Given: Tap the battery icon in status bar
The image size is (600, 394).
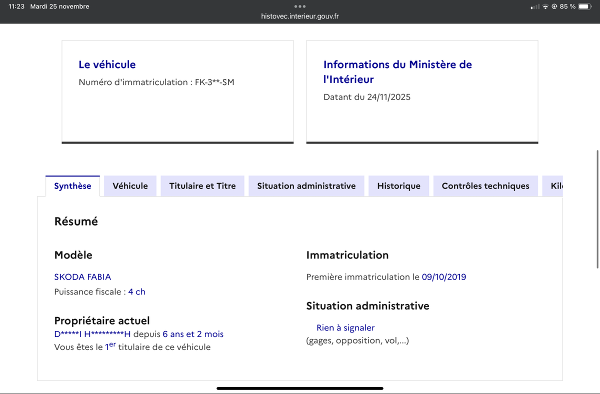Looking at the screenshot, I should tap(585, 6).
